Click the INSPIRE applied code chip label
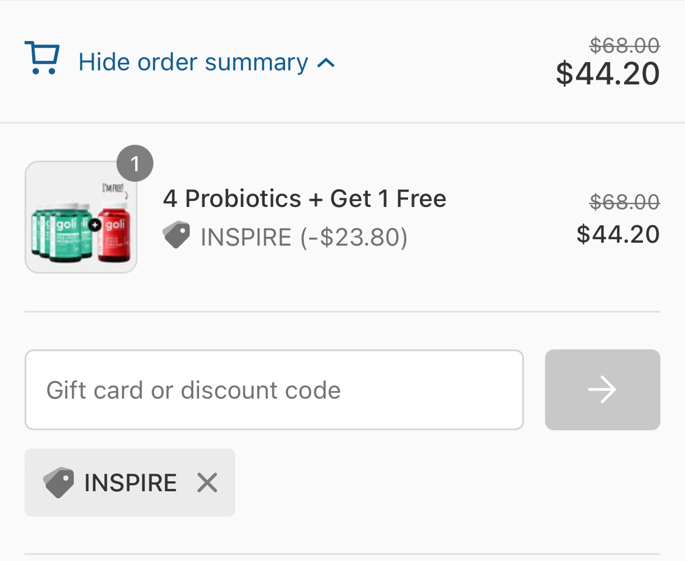The image size is (685, 561). pyautogui.click(x=130, y=482)
